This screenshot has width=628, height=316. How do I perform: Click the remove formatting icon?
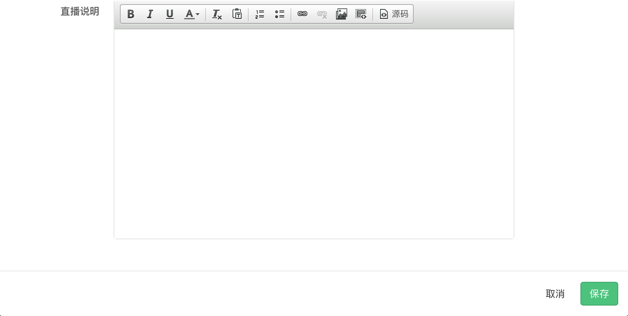pyautogui.click(x=217, y=14)
